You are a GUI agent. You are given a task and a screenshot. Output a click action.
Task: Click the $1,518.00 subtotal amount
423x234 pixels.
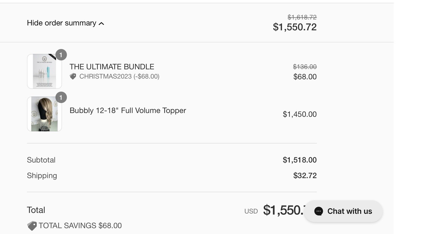click(300, 160)
